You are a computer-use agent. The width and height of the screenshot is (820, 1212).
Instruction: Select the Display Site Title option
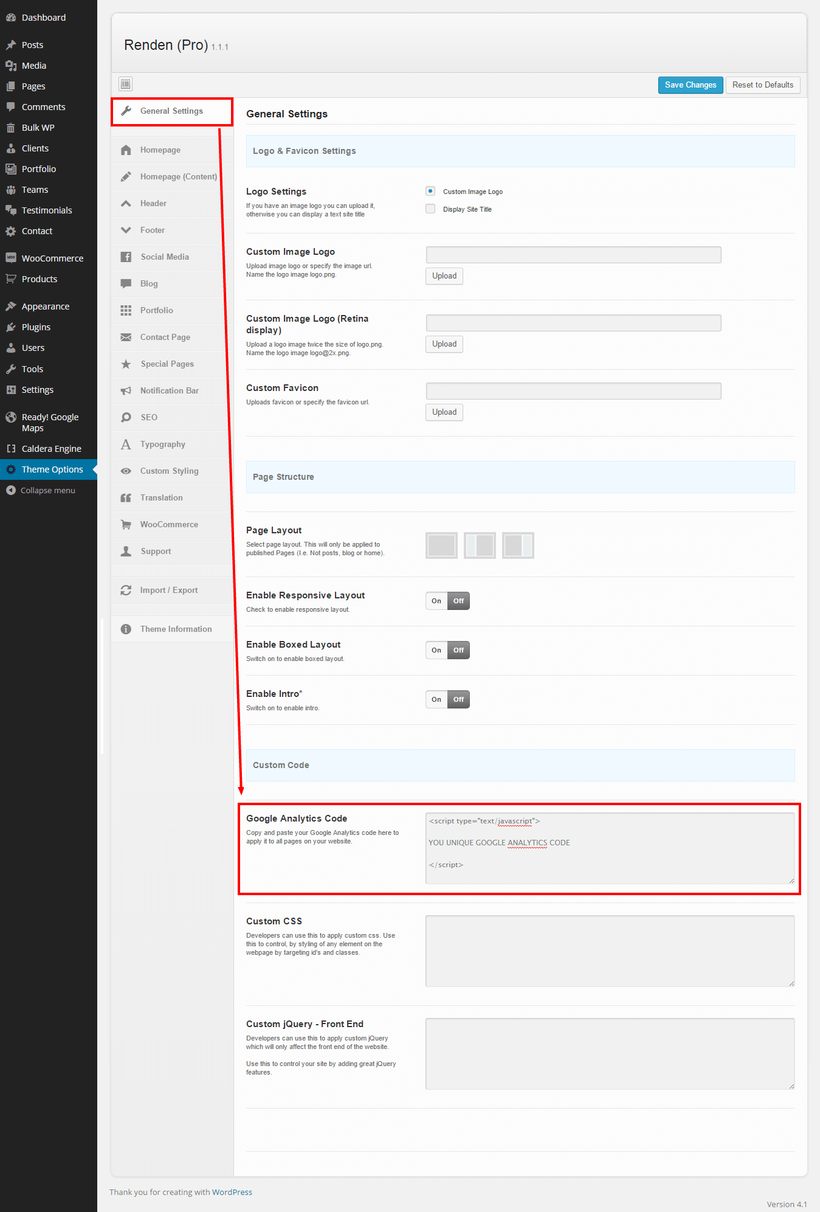(430, 209)
